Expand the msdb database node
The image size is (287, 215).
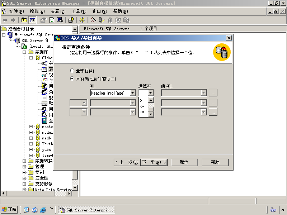click(x=31, y=138)
